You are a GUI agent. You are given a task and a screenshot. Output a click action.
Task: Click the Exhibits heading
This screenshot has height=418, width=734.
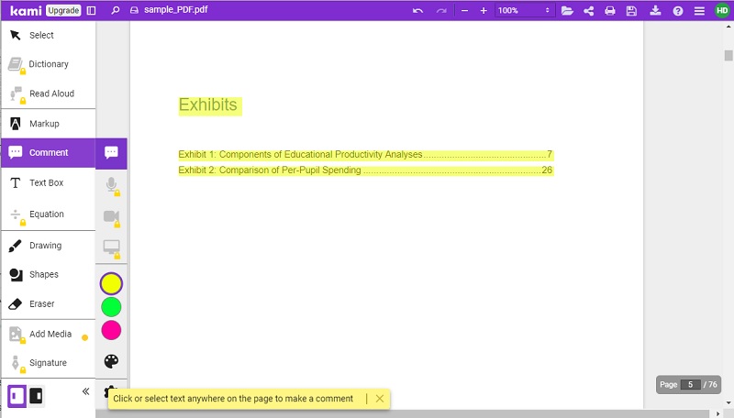coord(208,104)
